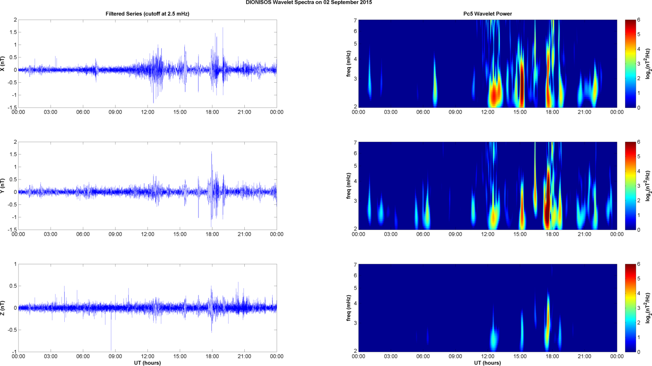
Task: Click the colorbar beside the top wavelet plot
Action: coord(630,63)
